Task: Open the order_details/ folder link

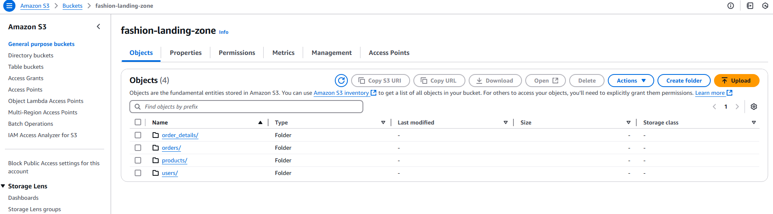Action: click(180, 135)
